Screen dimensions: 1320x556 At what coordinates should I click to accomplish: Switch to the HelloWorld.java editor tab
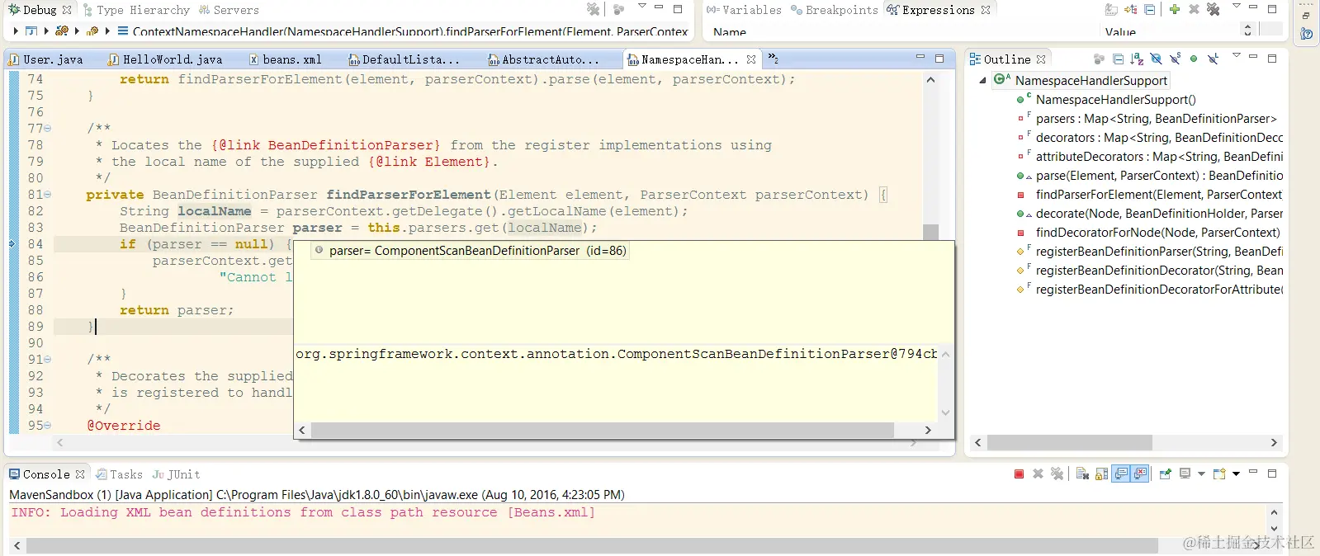pos(165,59)
